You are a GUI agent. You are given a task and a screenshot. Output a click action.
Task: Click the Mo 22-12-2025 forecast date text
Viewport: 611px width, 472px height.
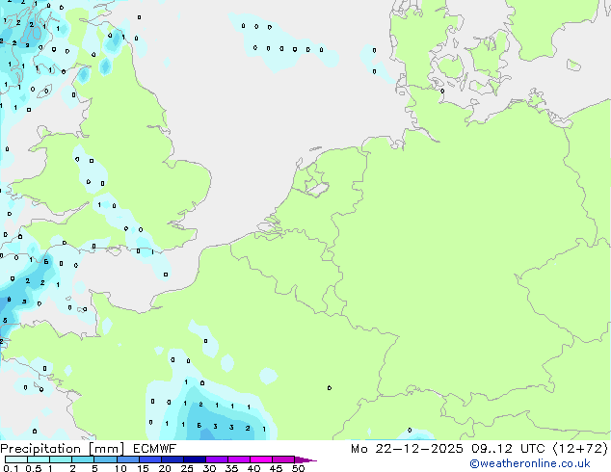coord(396,448)
